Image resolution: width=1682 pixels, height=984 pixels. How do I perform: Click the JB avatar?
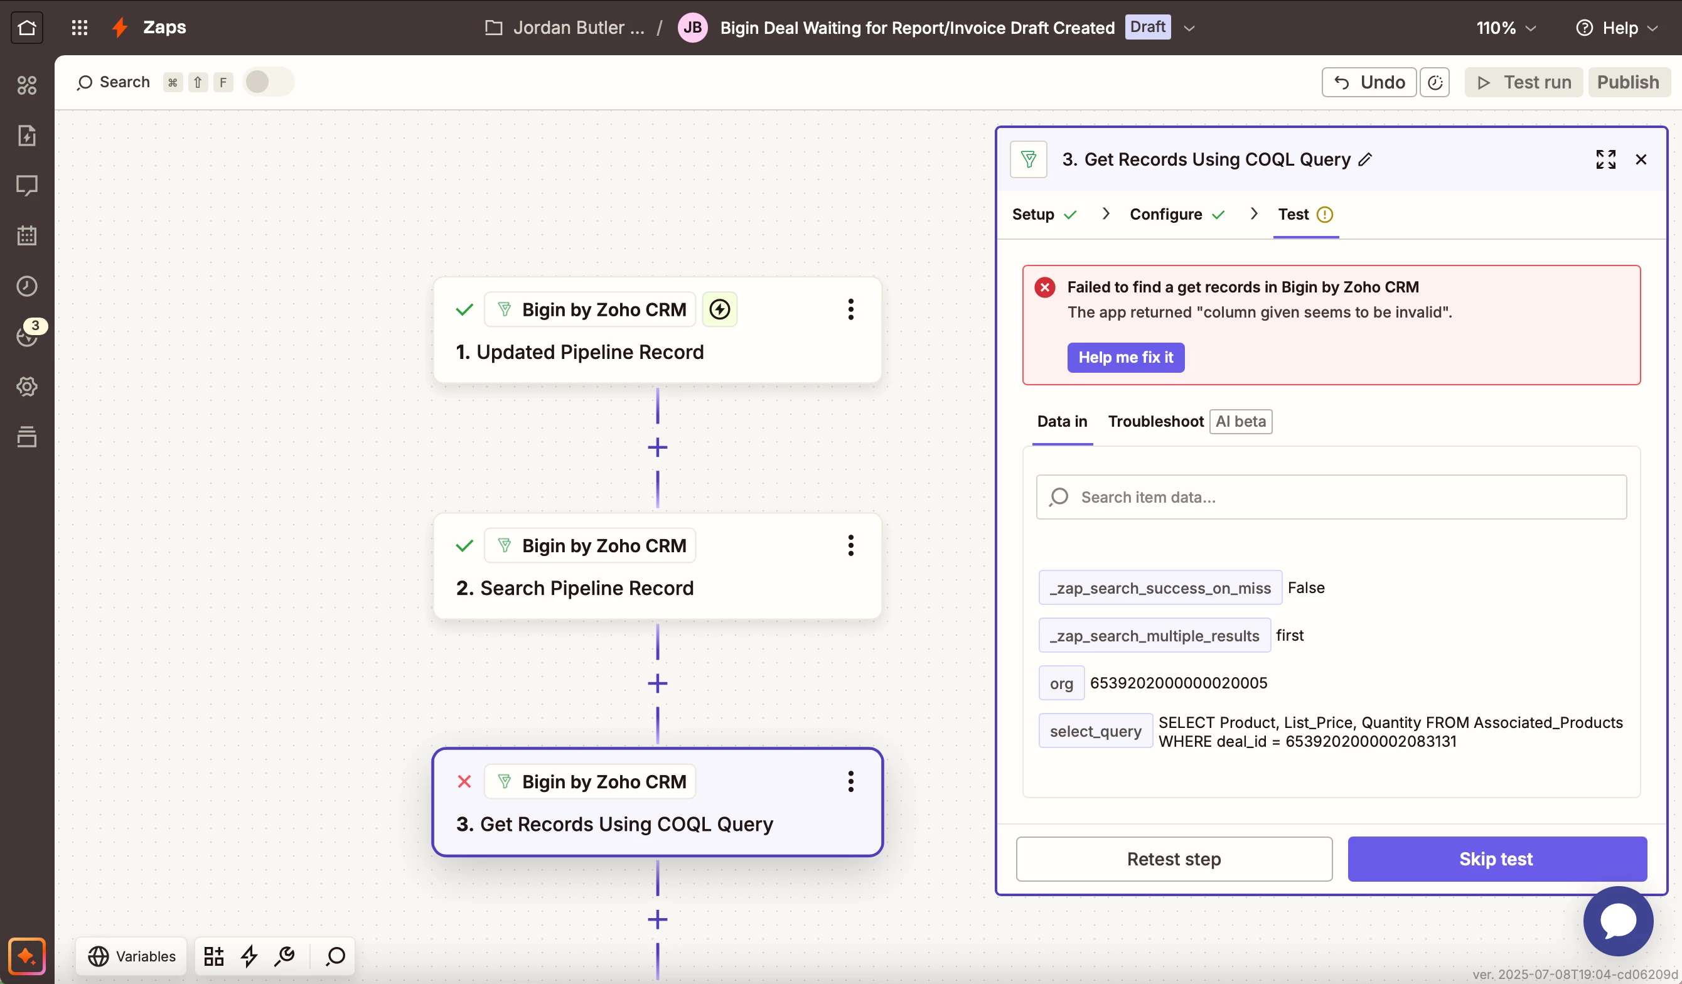pyautogui.click(x=692, y=28)
